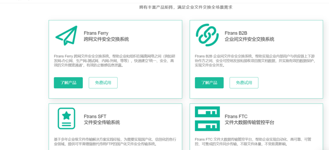Select the Ftrans FTC product title

click(236, 116)
